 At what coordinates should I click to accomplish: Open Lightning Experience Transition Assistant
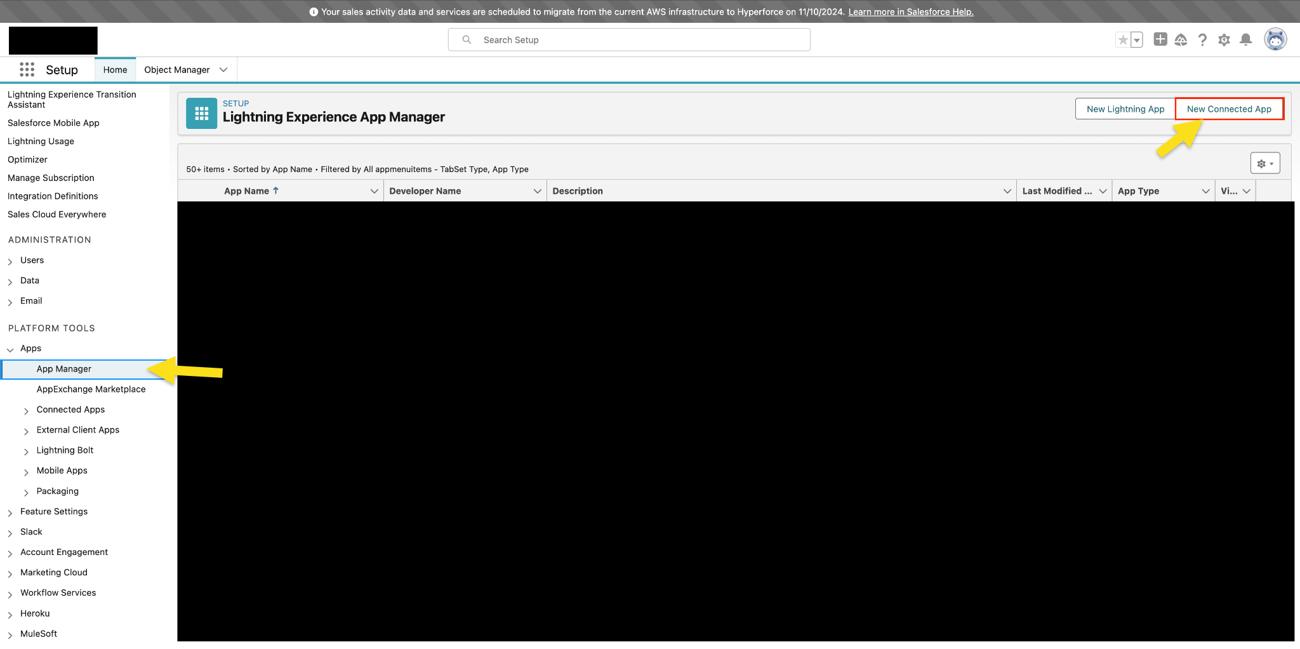(x=72, y=100)
